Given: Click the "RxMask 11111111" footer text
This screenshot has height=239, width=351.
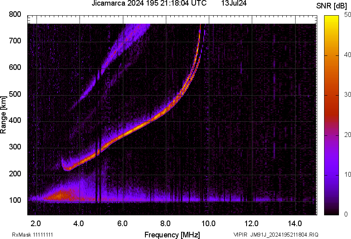Looking at the screenshot, I should click(33, 235).
